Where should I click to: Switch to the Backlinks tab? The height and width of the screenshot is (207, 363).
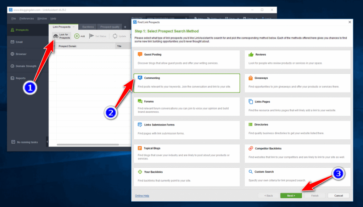pos(88,27)
